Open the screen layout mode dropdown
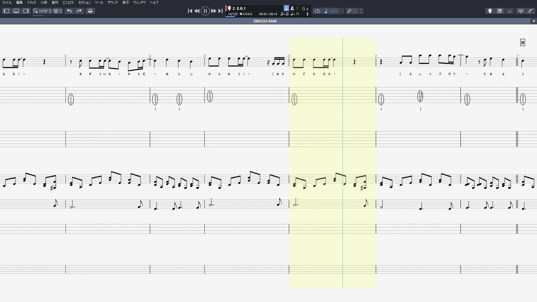This screenshot has height=302, width=537. 58,11
